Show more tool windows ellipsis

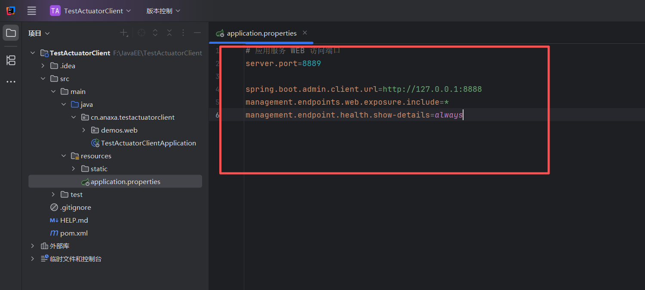[x=11, y=82]
